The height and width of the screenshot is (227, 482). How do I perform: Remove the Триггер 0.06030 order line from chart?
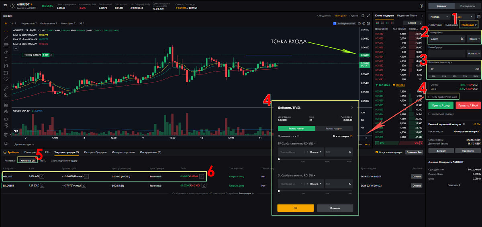pyautogui.click(x=51, y=54)
